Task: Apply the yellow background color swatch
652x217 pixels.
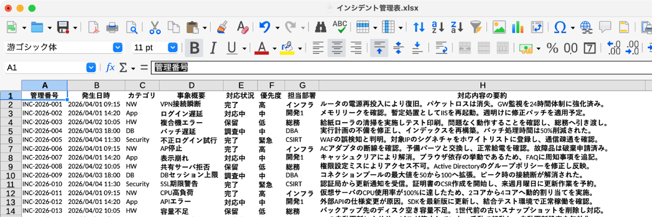Action: coord(287,48)
